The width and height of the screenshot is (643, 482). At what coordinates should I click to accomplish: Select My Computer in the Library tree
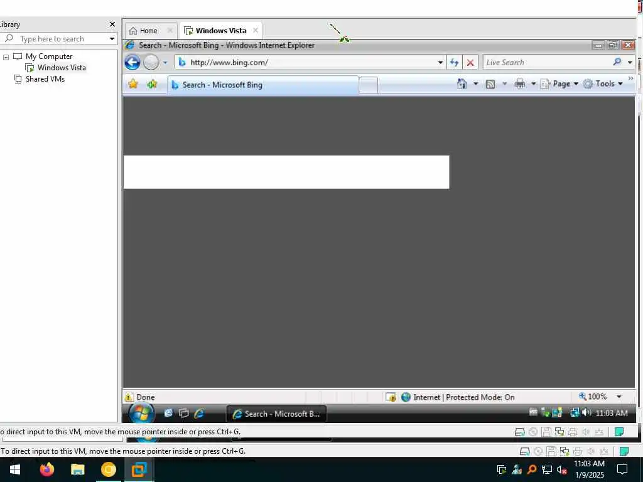pyautogui.click(x=43, y=56)
